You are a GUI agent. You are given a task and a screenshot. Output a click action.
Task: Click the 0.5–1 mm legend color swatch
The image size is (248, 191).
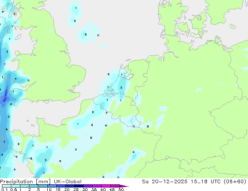coord(16,186)
